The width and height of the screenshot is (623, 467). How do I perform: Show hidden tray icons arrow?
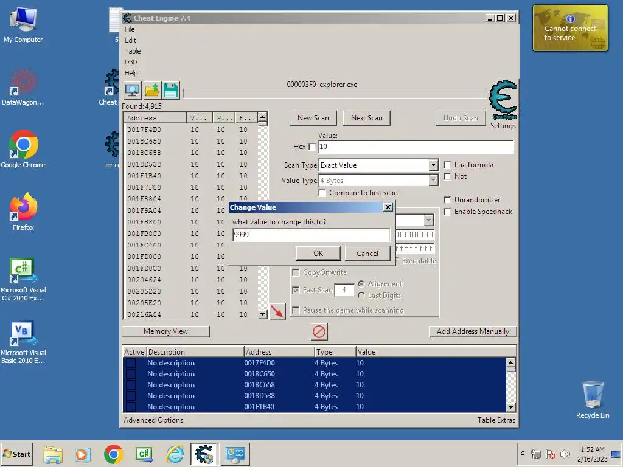pyautogui.click(x=523, y=453)
